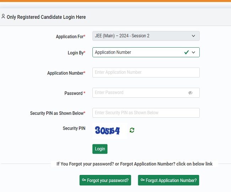Click the green checkmark in Login By field

[186, 52]
